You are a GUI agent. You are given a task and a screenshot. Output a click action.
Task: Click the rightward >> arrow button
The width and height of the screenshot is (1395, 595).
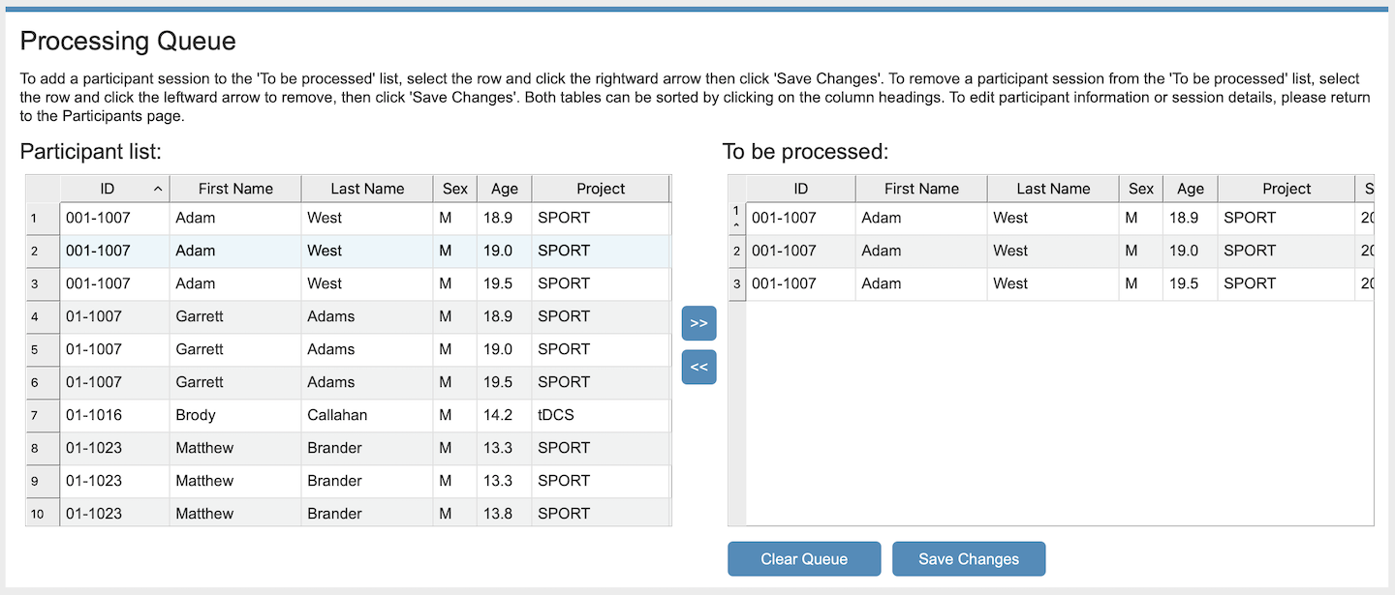[698, 323]
